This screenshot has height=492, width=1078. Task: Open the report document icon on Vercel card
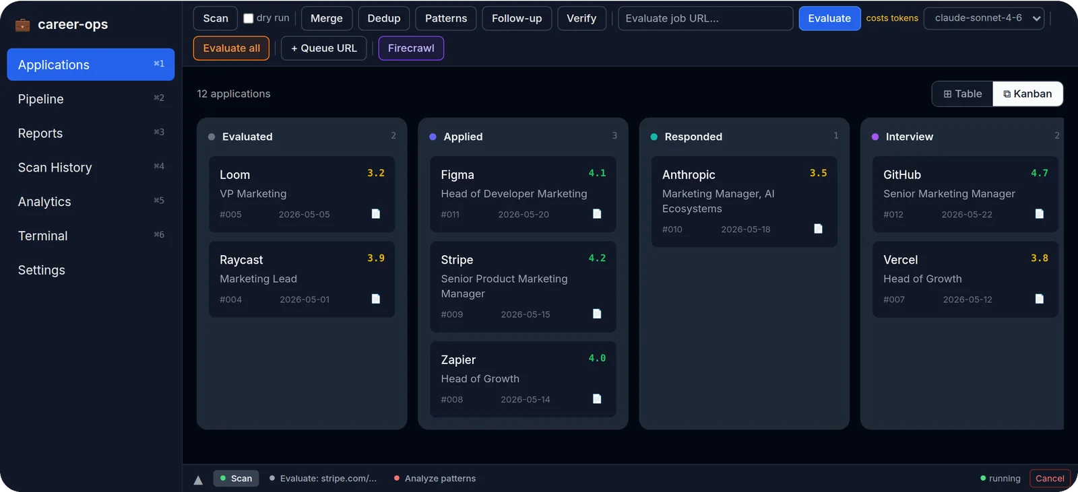(1040, 299)
